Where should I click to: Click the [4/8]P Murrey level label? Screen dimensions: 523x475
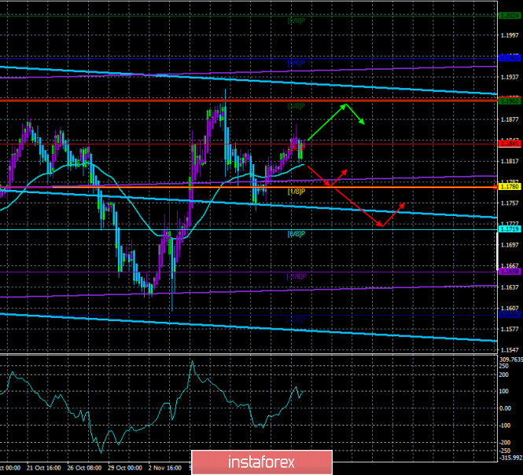(296, 63)
